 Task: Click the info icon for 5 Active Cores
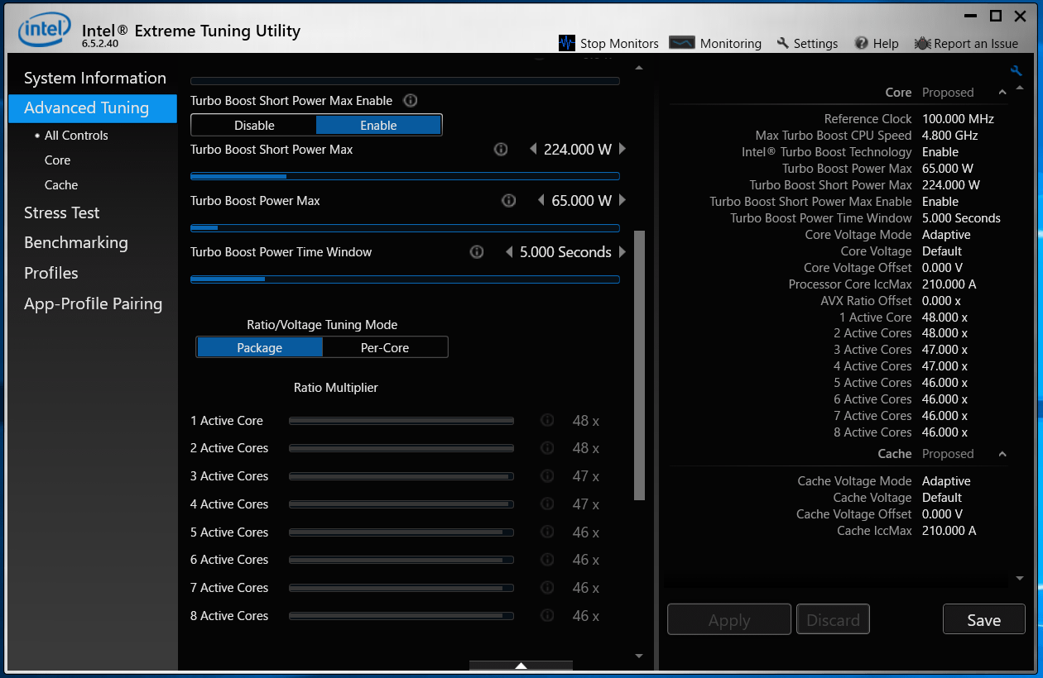pos(547,532)
